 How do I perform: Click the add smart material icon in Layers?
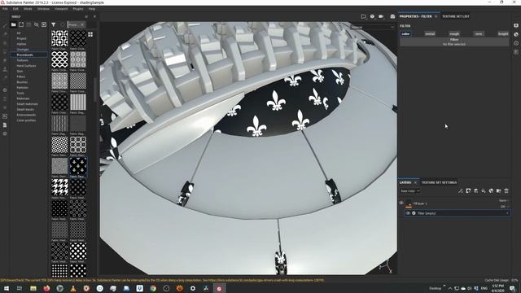click(x=491, y=190)
